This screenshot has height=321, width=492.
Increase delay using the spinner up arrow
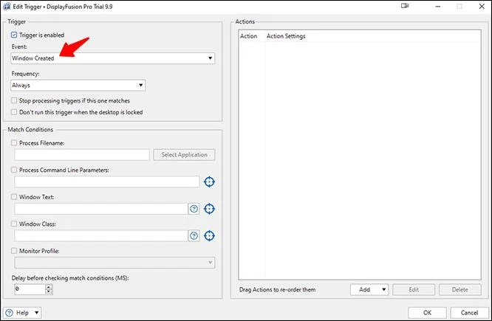[49, 286]
